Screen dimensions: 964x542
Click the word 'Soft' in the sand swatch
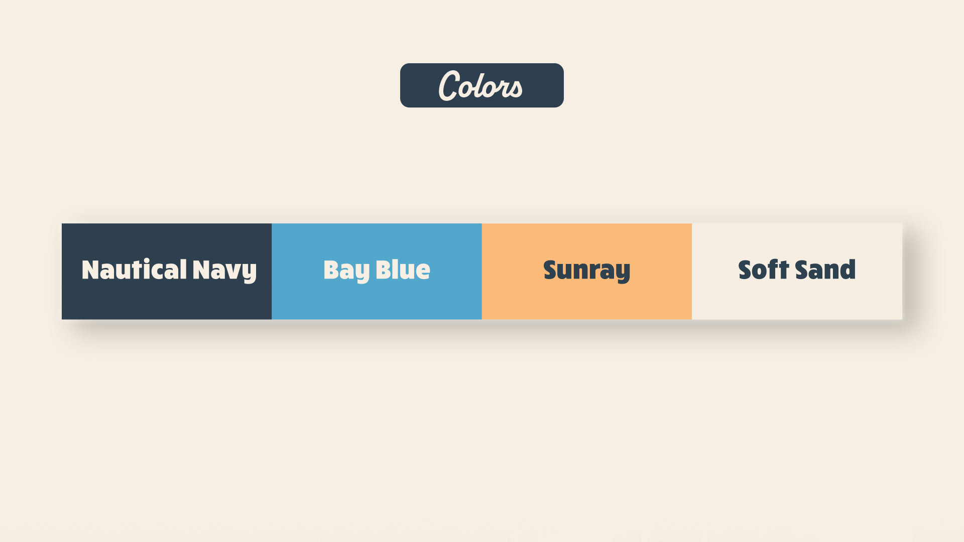[764, 269]
